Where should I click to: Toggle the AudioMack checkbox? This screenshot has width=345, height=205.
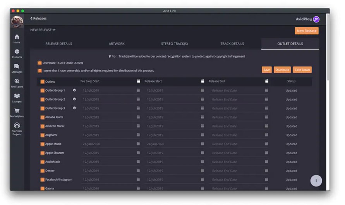coord(42,162)
